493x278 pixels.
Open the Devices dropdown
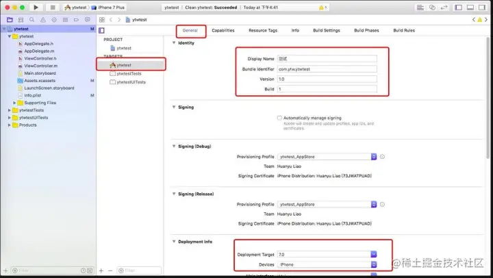click(x=327, y=264)
